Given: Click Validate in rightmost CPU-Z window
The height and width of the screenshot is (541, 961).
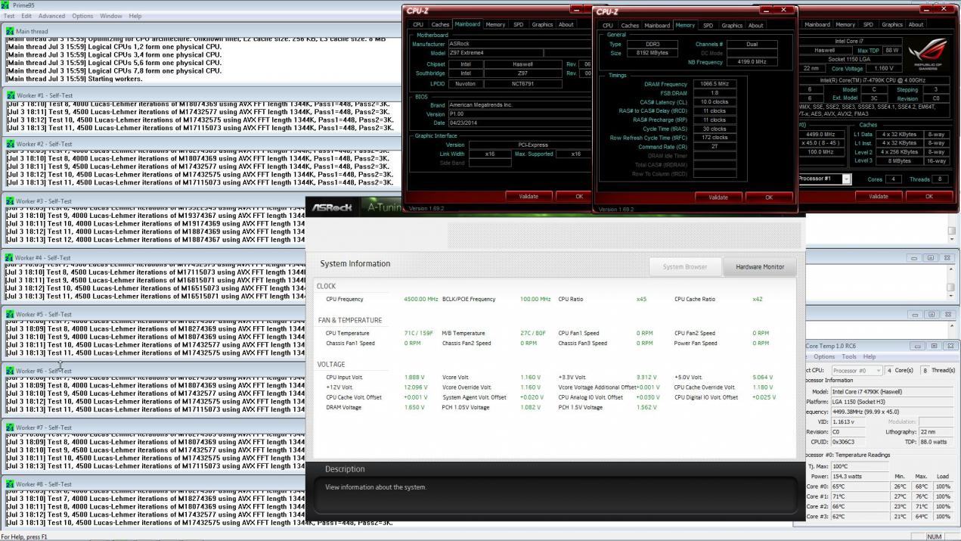Looking at the screenshot, I should coord(879,196).
